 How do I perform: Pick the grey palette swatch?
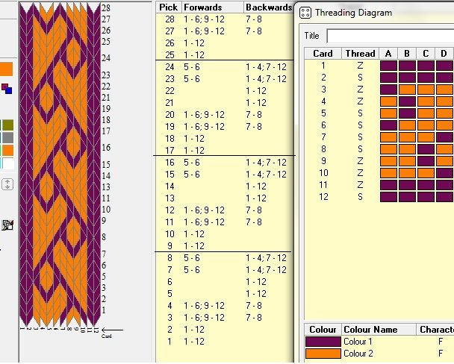(x=7, y=138)
